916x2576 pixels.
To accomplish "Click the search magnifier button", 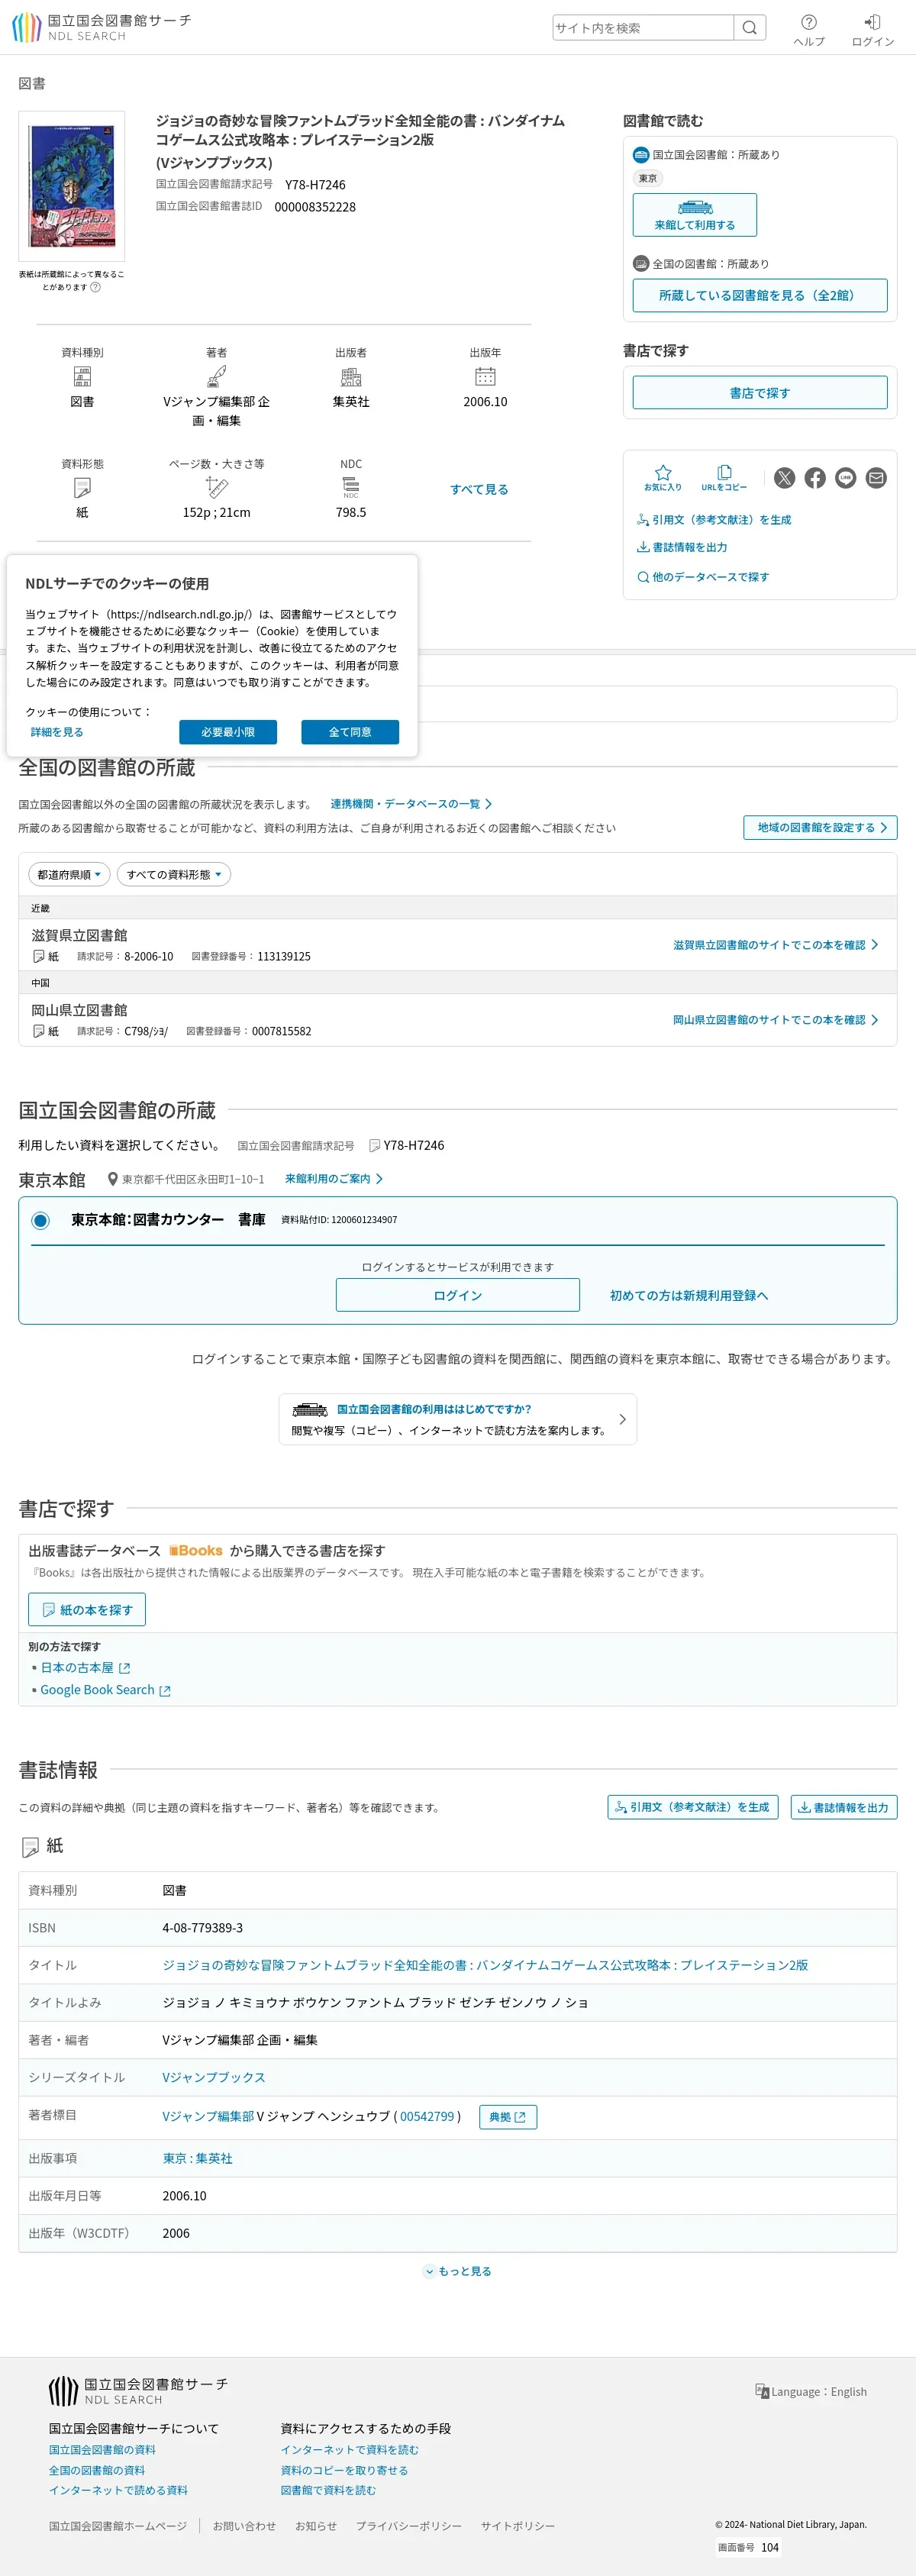I will click(x=750, y=28).
